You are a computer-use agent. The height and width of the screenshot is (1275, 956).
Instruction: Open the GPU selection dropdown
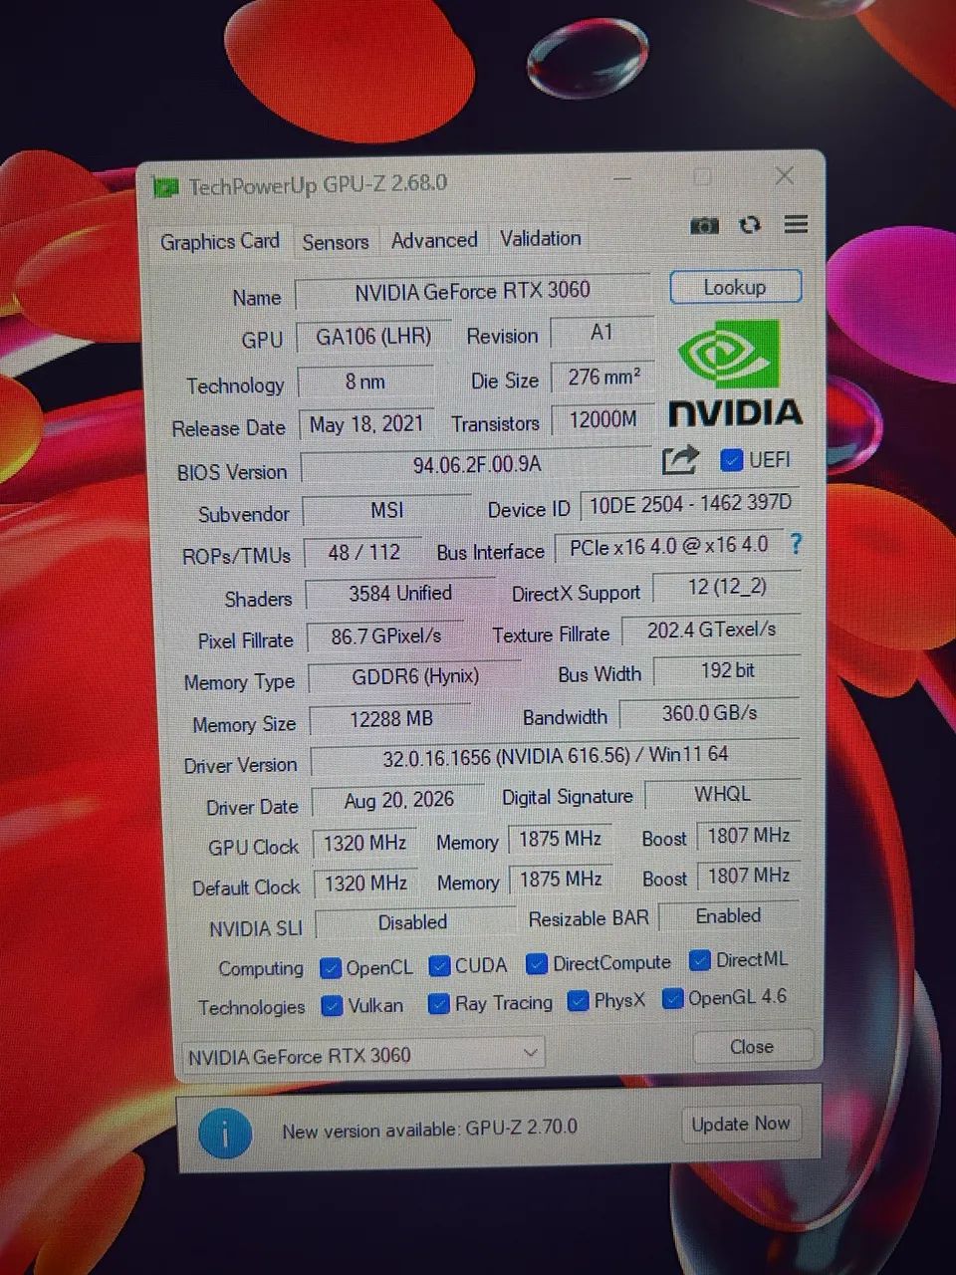click(362, 1055)
